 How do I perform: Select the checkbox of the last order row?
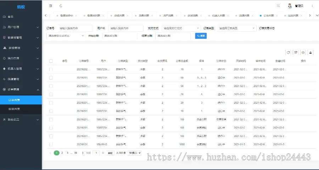(x=51, y=144)
